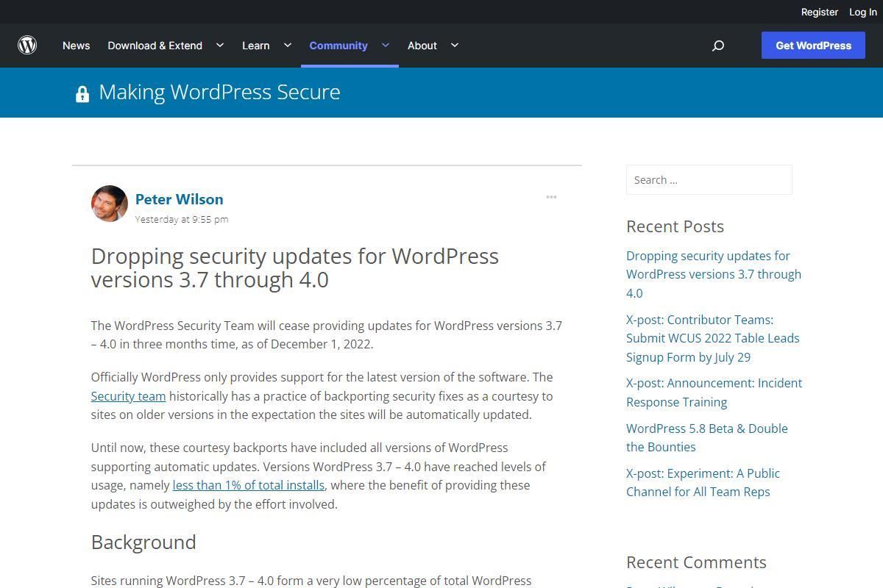883x588 pixels.
Task: Open recent post about WCUS 2022 Table Leads
Action: (x=713, y=338)
